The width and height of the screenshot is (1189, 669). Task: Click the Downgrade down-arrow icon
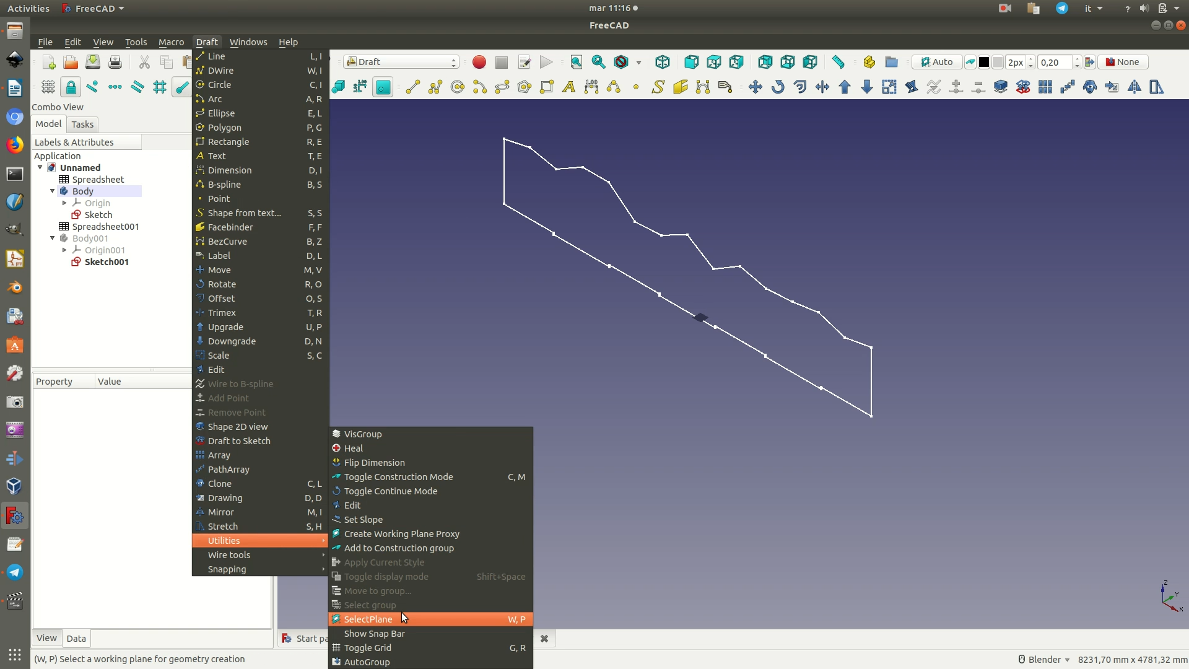(x=867, y=87)
